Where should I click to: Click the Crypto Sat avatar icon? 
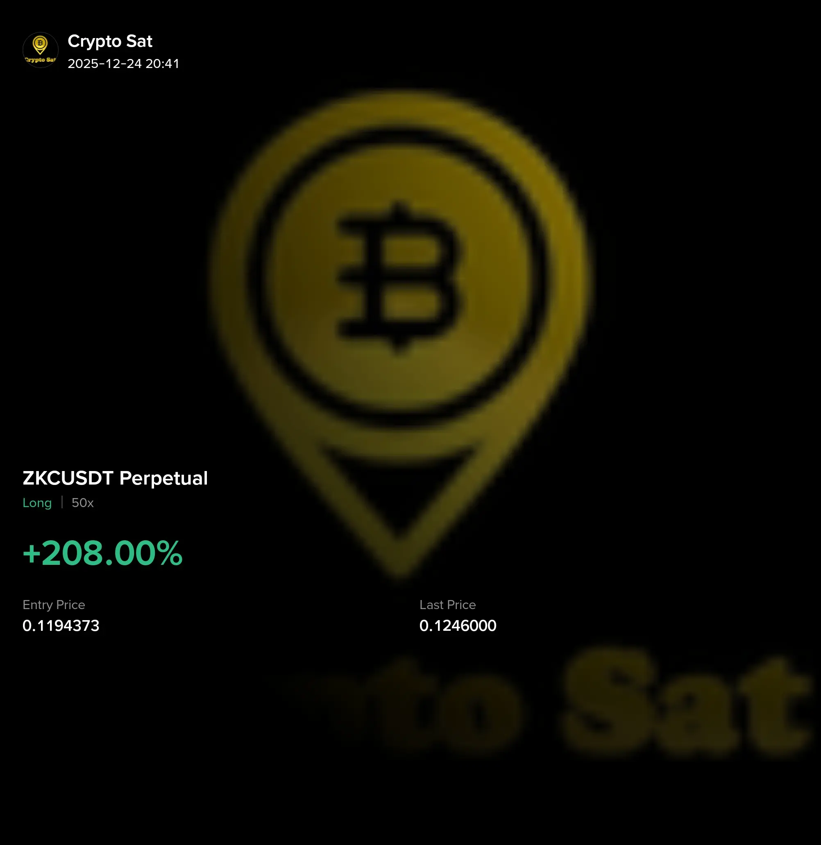40,50
